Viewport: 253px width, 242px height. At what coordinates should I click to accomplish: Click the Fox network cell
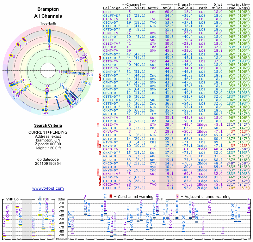(153, 139)
